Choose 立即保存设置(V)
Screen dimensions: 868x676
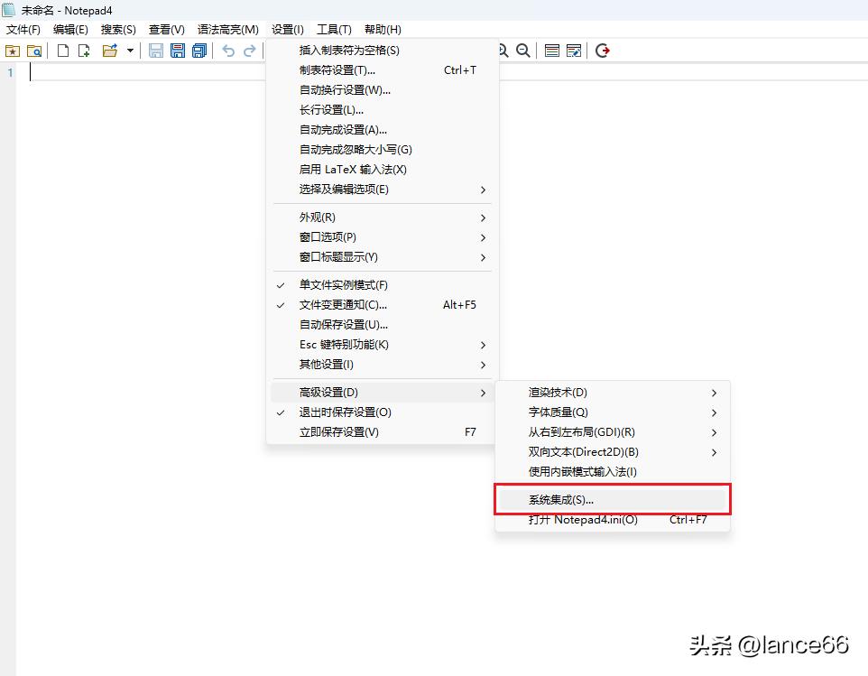383,432
